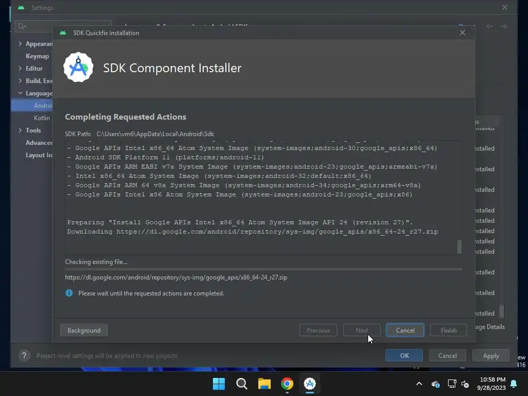This screenshot has height=396, width=528.
Task: Switch to Android Studio taskbar icon
Action: pos(310,384)
